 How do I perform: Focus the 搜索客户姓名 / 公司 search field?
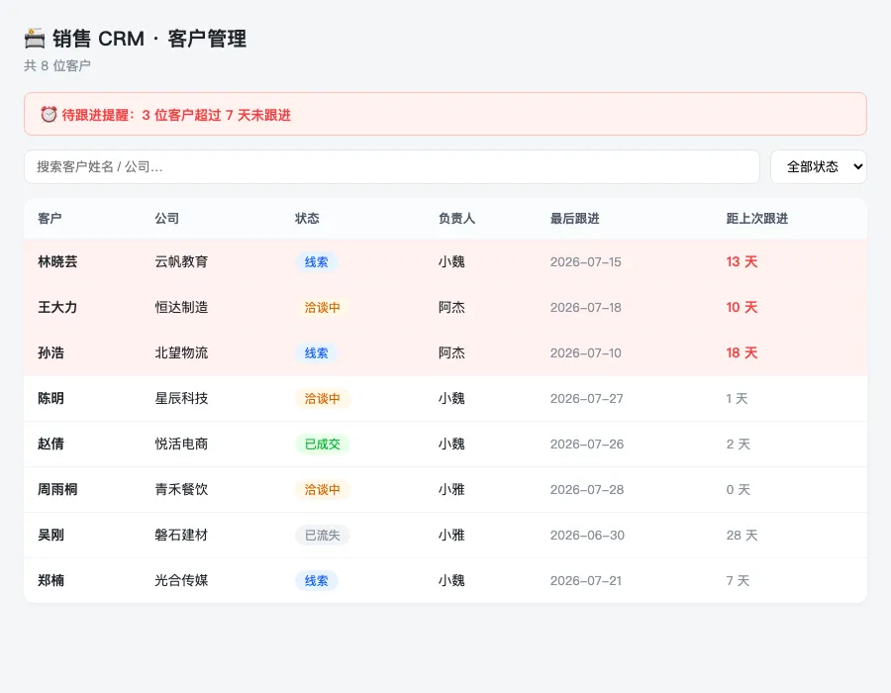(x=391, y=166)
